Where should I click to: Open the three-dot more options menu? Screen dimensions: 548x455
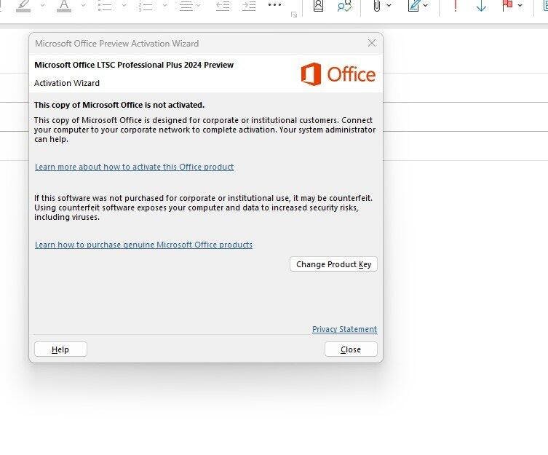point(274,5)
